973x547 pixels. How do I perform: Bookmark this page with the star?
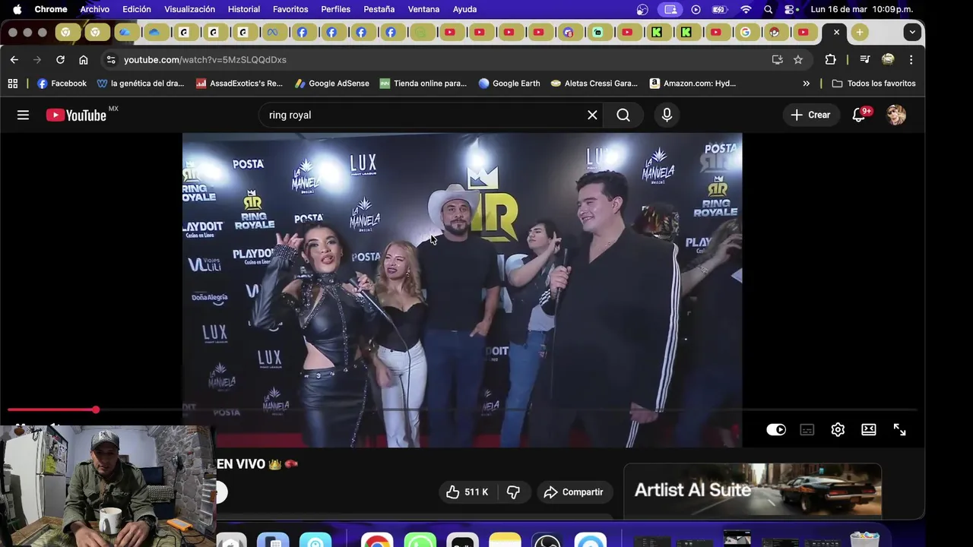tap(798, 59)
